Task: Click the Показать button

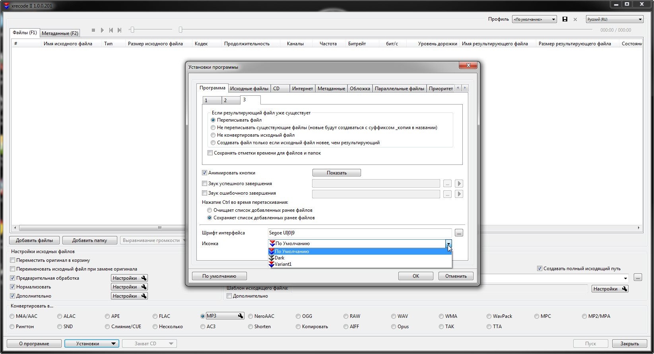Action: [336, 173]
